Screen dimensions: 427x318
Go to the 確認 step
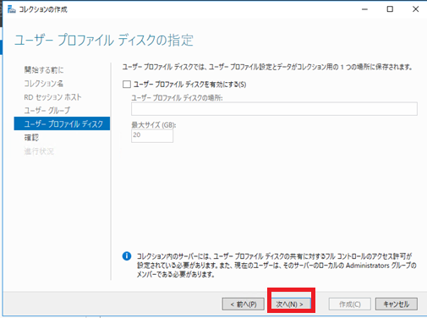[x=31, y=138]
